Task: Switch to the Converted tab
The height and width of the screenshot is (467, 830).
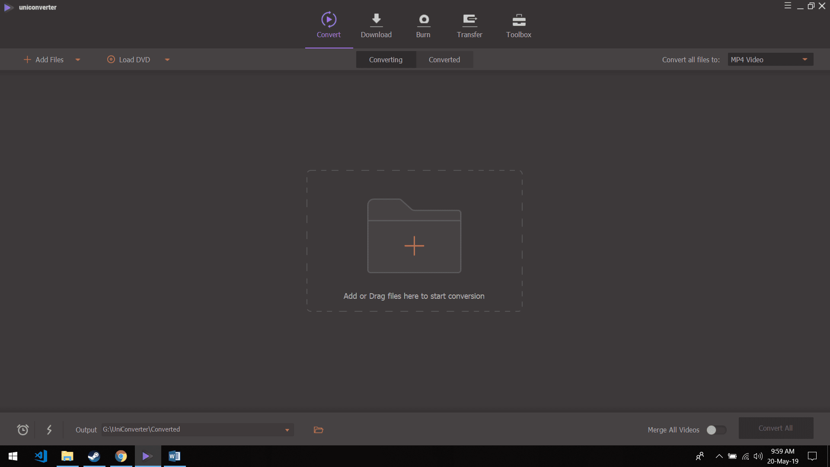Action: click(x=444, y=60)
